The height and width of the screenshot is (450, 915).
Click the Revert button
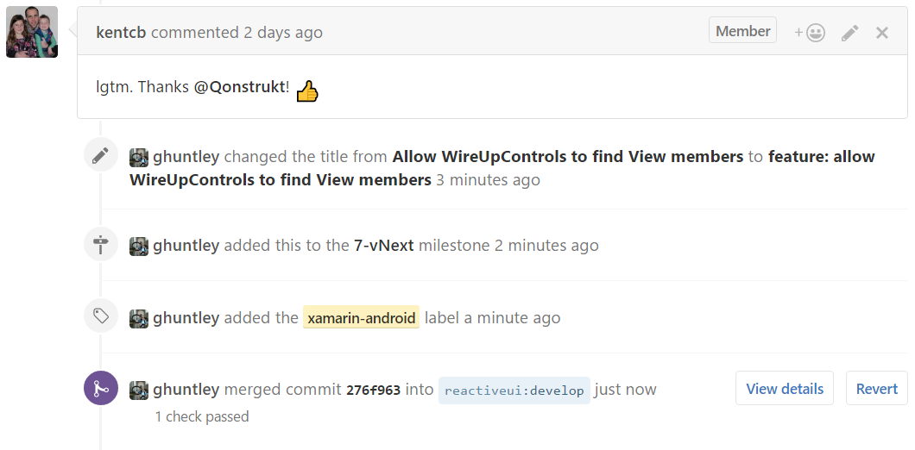(876, 388)
